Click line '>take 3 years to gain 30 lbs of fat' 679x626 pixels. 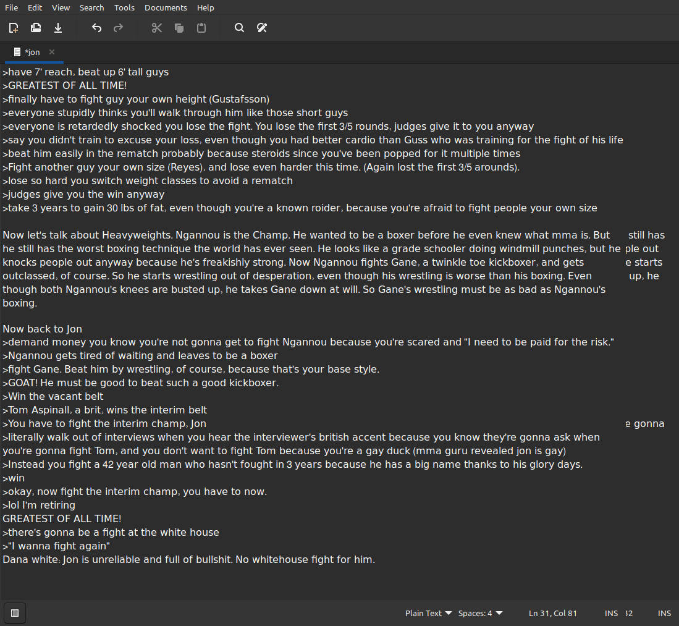click(x=300, y=208)
